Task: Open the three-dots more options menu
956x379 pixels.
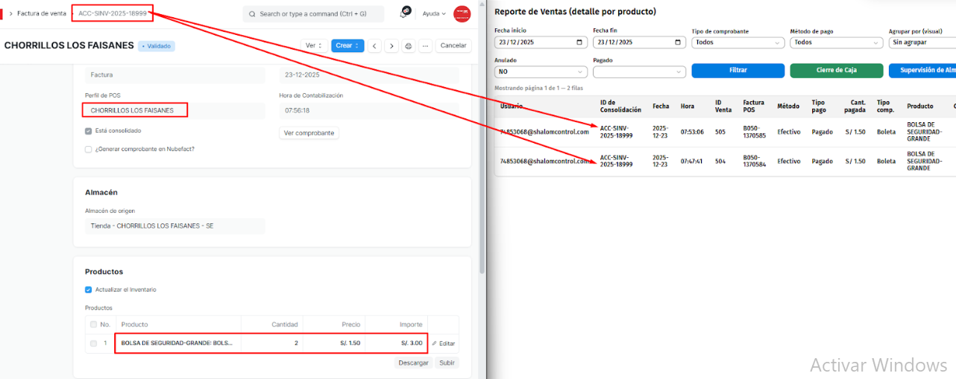Action: tap(425, 45)
